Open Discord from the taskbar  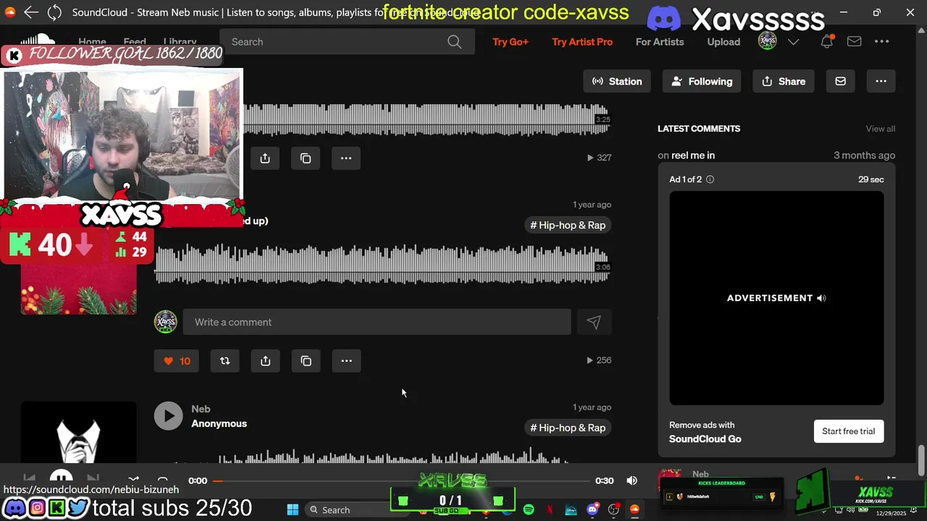tap(592, 510)
